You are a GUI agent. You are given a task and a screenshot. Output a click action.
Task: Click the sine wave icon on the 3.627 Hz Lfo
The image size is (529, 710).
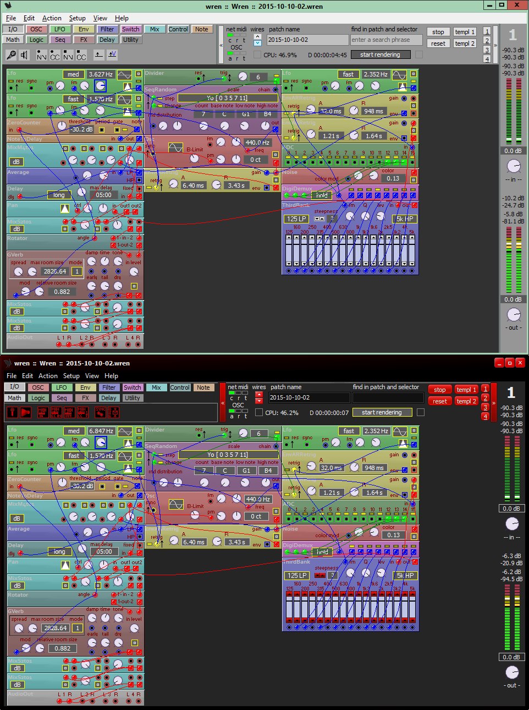[124, 74]
